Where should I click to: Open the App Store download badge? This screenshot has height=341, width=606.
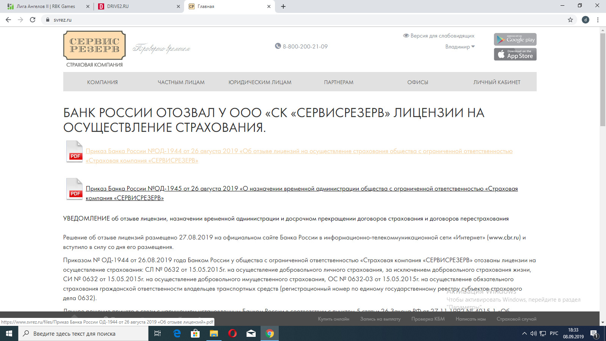515,54
